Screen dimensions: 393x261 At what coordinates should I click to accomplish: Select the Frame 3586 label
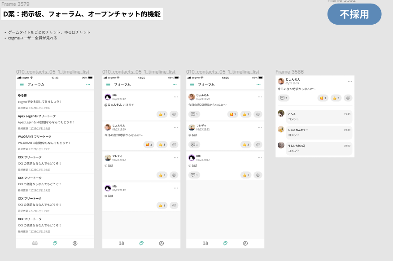coord(289,72)
